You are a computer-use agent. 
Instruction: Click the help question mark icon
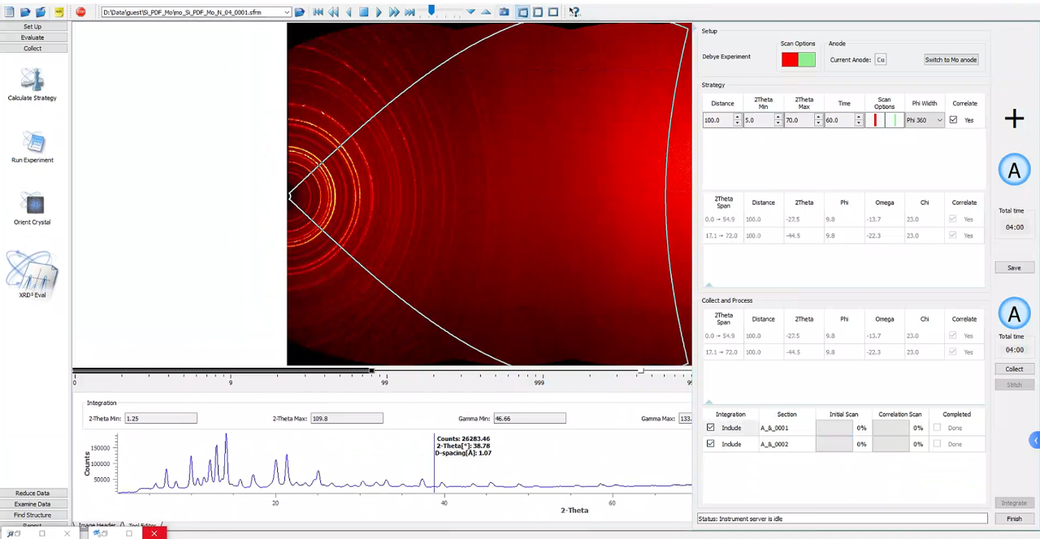tap(574, 12)
